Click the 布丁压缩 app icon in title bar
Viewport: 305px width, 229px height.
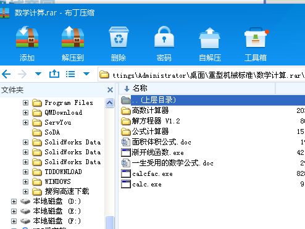click(4, 13)
